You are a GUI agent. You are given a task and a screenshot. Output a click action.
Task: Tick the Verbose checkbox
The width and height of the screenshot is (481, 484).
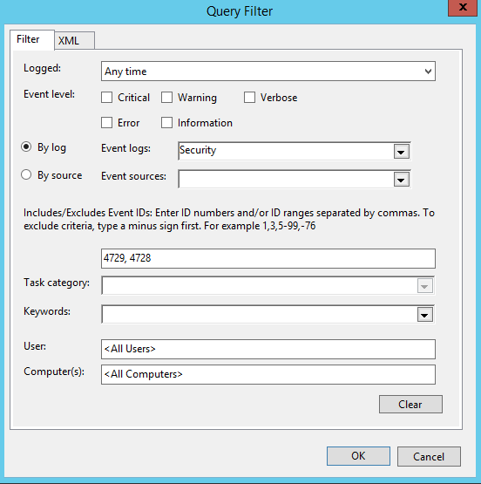click(249, 98)
